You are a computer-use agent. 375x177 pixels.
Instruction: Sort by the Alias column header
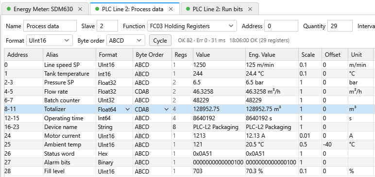click(x=69, y=55)
